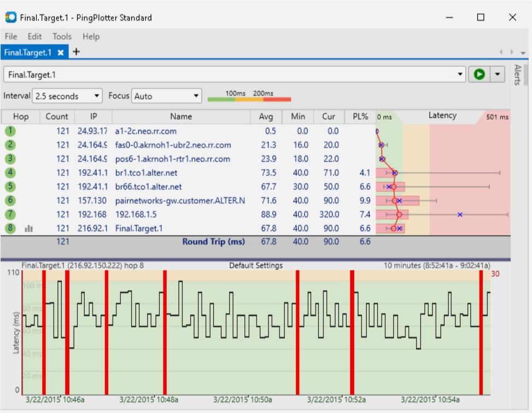This screenshot has height=413, width=532.
Task: Select the fas0-0.akrnoh1-ubr2.neo.rr.com hop name
Action: pos(173,145)
